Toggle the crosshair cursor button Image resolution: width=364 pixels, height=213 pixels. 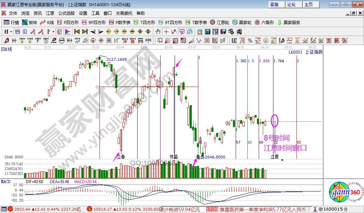166,32
